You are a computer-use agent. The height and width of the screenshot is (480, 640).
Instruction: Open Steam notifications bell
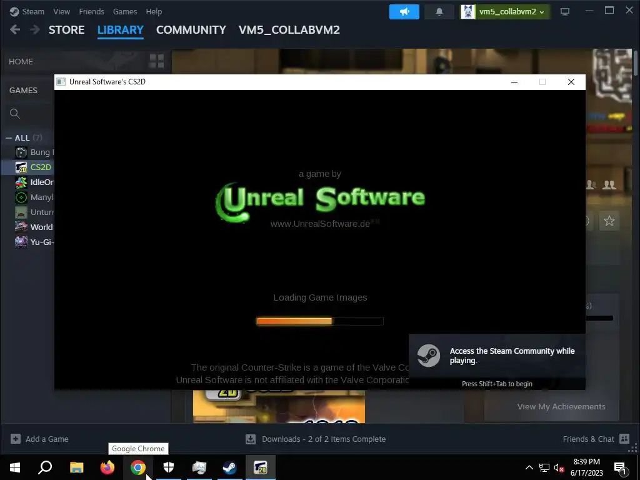point(439,12)
